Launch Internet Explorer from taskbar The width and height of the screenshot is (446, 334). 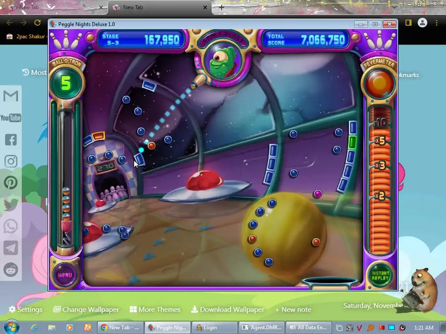point(34,327)
